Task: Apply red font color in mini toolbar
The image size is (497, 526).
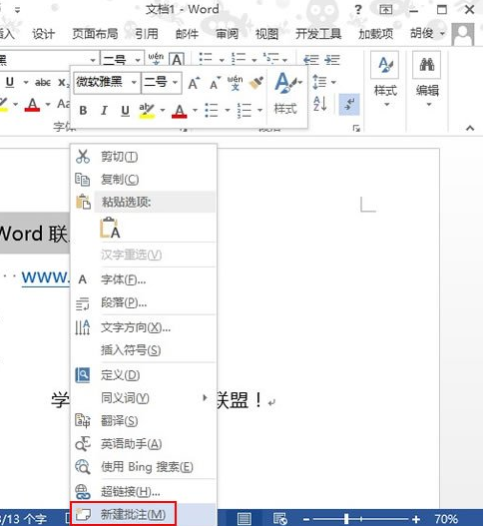Action: pos(179,111)
